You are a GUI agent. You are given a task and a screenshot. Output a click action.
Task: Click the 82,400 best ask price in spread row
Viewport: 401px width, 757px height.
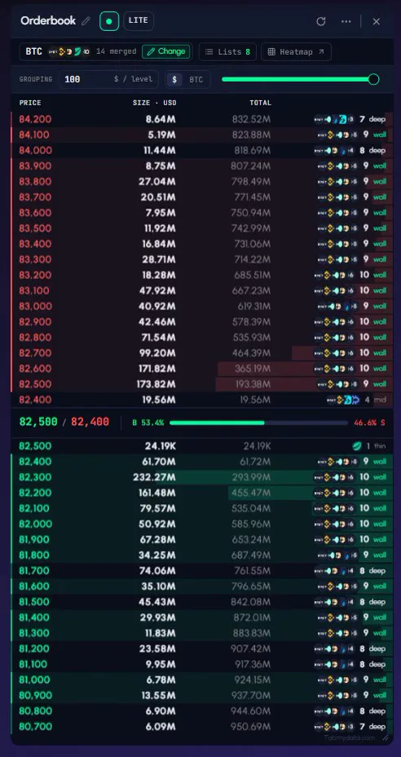pos(90,422)
